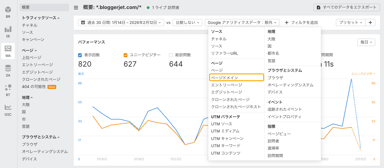Select ページドメイン from the filter menu
The image size is (384, 168).
[236, 77]
